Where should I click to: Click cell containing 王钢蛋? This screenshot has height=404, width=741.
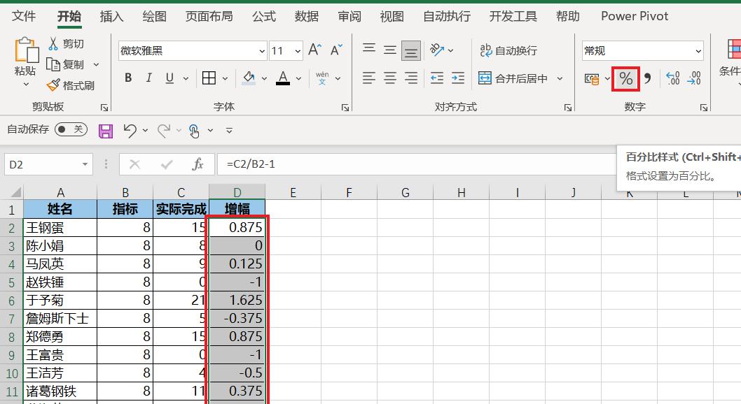click(60, 228)
